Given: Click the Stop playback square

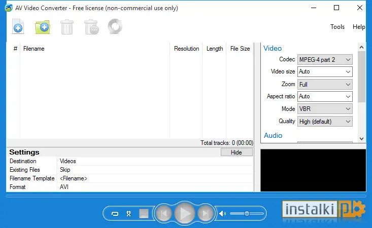Looking at the screenshot, I should [144, 213].
